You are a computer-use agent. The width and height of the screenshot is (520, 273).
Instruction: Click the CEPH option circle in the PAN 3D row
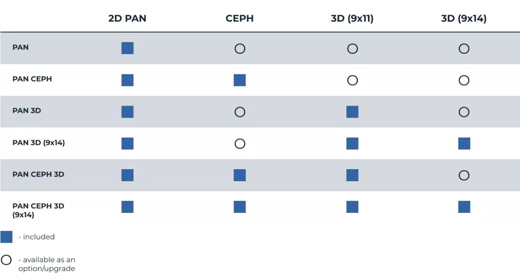[x=240, y=112]
